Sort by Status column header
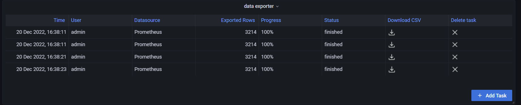 click(x=332, y=20)
